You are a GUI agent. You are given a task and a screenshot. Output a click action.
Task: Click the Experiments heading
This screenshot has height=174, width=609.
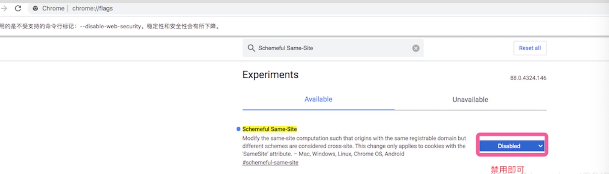tap(270, 75)
